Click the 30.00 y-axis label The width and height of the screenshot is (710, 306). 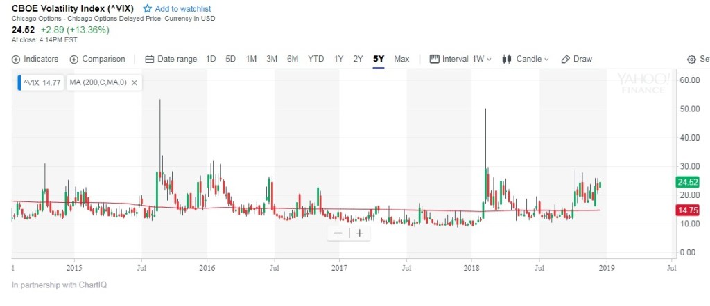pyautogui.click(x=690, y=166)
